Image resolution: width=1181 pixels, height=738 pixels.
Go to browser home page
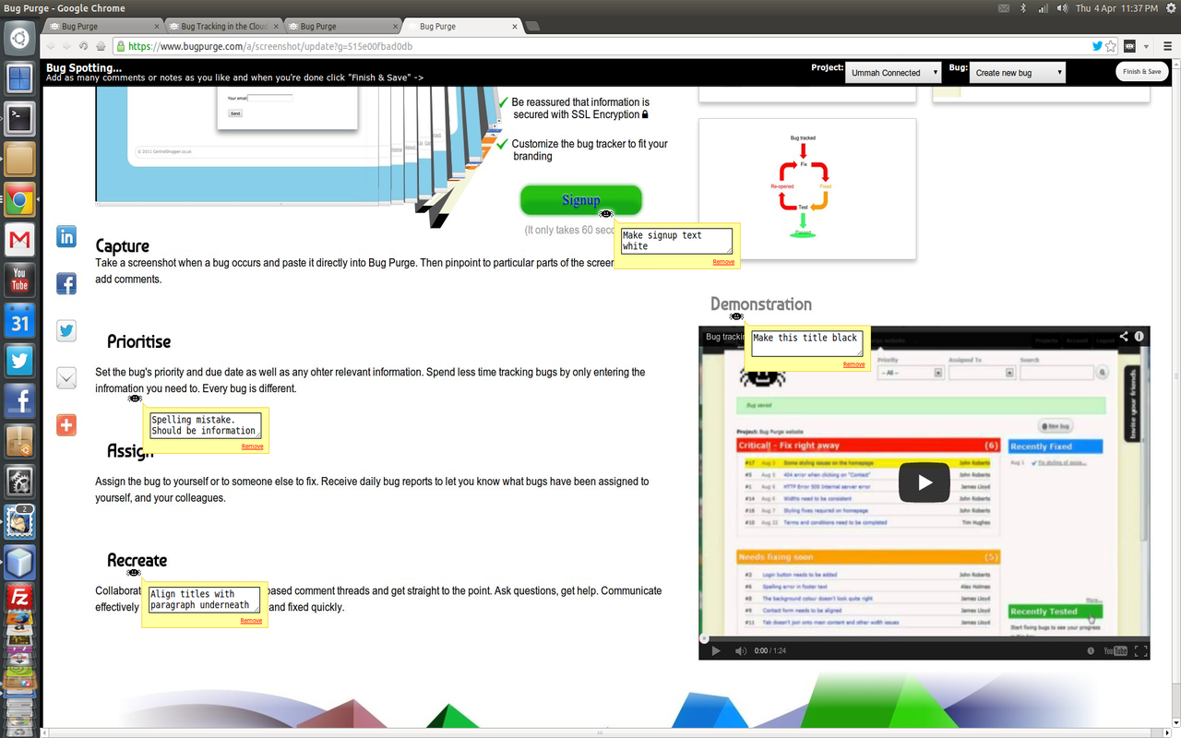click(x=101, y=46)
